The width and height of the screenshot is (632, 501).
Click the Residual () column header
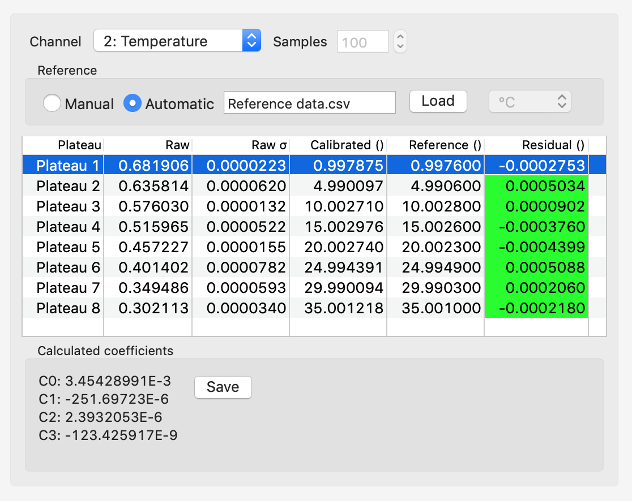(536, 145)
